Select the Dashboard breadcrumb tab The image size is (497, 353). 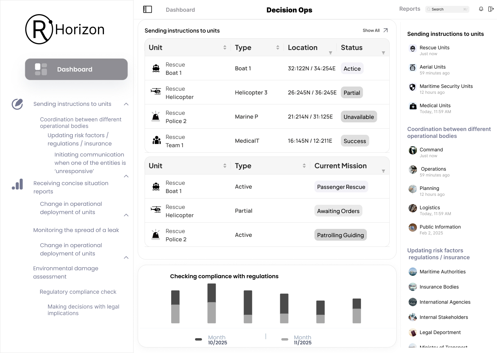pyautogui.click(x=180, y=10)
